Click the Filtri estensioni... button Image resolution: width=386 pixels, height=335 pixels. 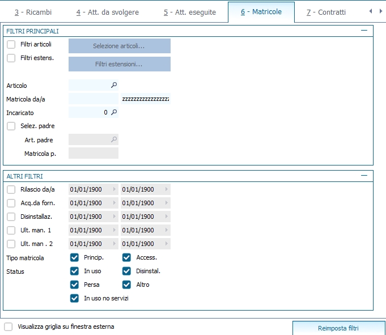click(120, 64)
